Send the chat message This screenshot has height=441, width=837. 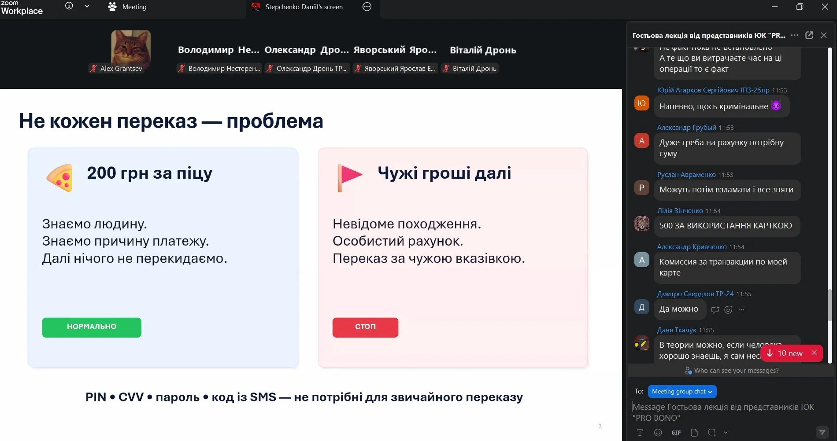822,432
